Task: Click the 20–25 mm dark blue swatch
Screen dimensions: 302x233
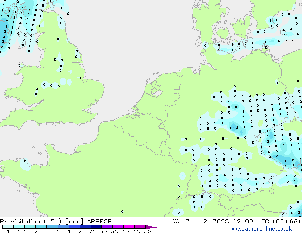Action: tap(85, 227)
